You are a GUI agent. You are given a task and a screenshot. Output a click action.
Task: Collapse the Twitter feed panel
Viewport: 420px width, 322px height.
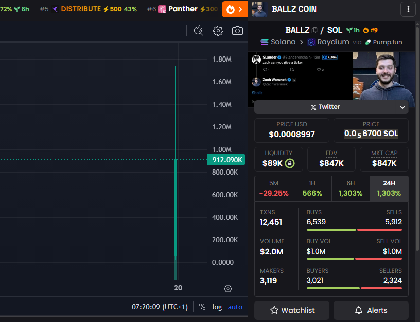(x=402, y=107)
